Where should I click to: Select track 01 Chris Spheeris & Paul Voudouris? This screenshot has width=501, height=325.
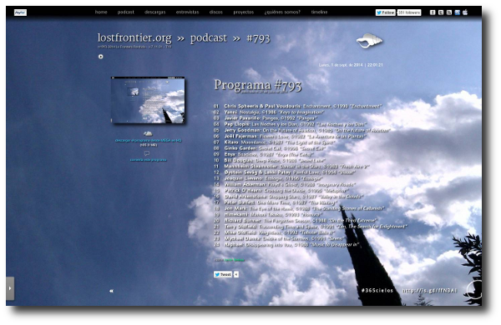coord(297,106)
